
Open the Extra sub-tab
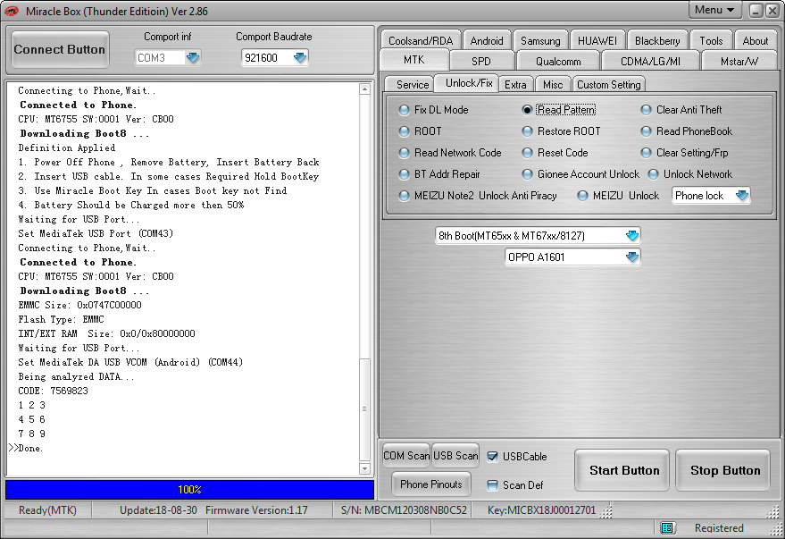[515, 84]
